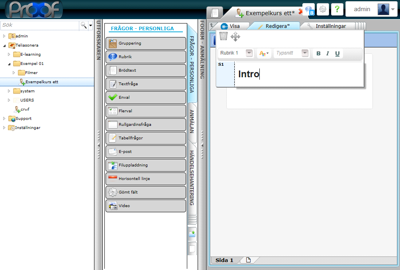Add an Enval question element
The width and height of the screenshot is (400, 270).
(x=145, y=98)
